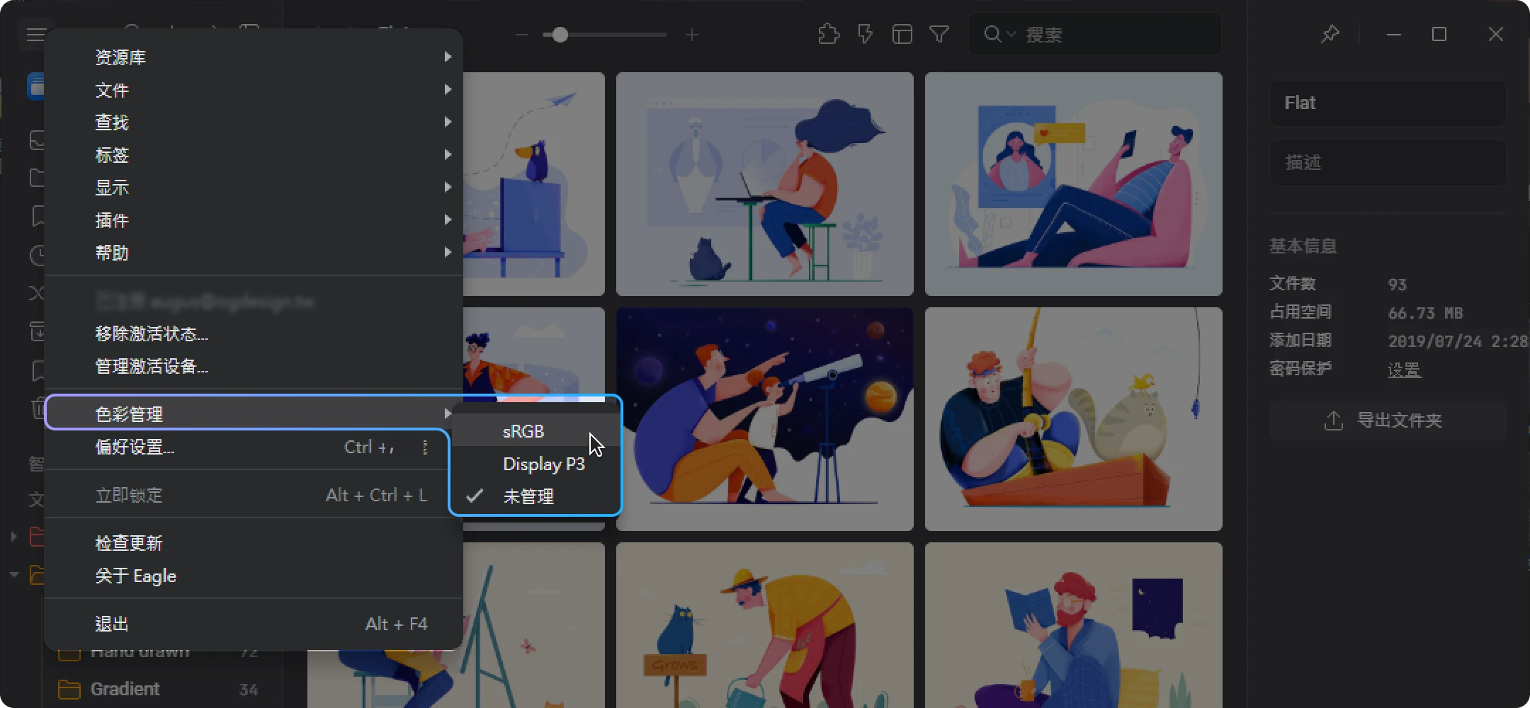This screenshot has height=708, width=1530.
Task: Click the more-options dots next to 偏好设置
Action: click(425, 447)
